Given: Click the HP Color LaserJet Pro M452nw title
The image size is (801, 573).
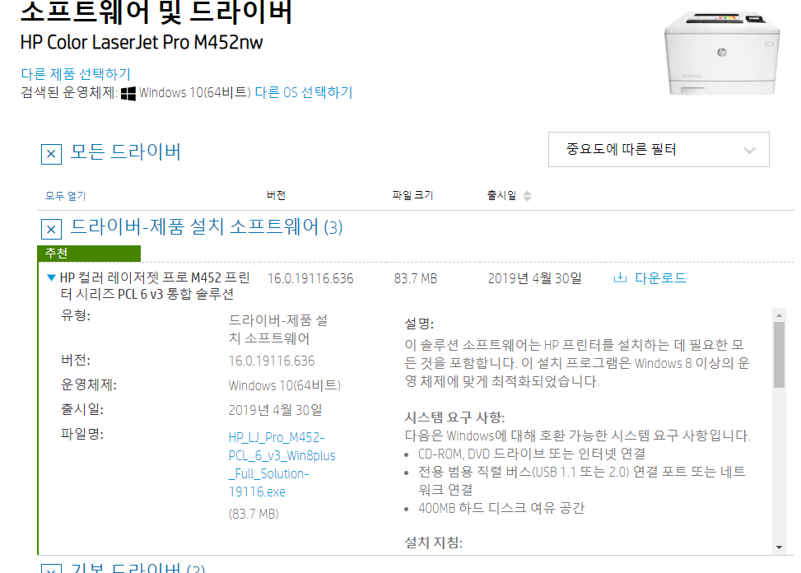Looking at the screenshot, I should point(142,42).
